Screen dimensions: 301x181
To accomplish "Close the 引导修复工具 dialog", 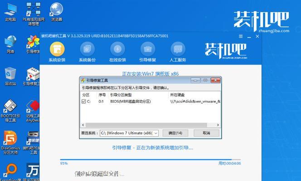I will 215,80.
